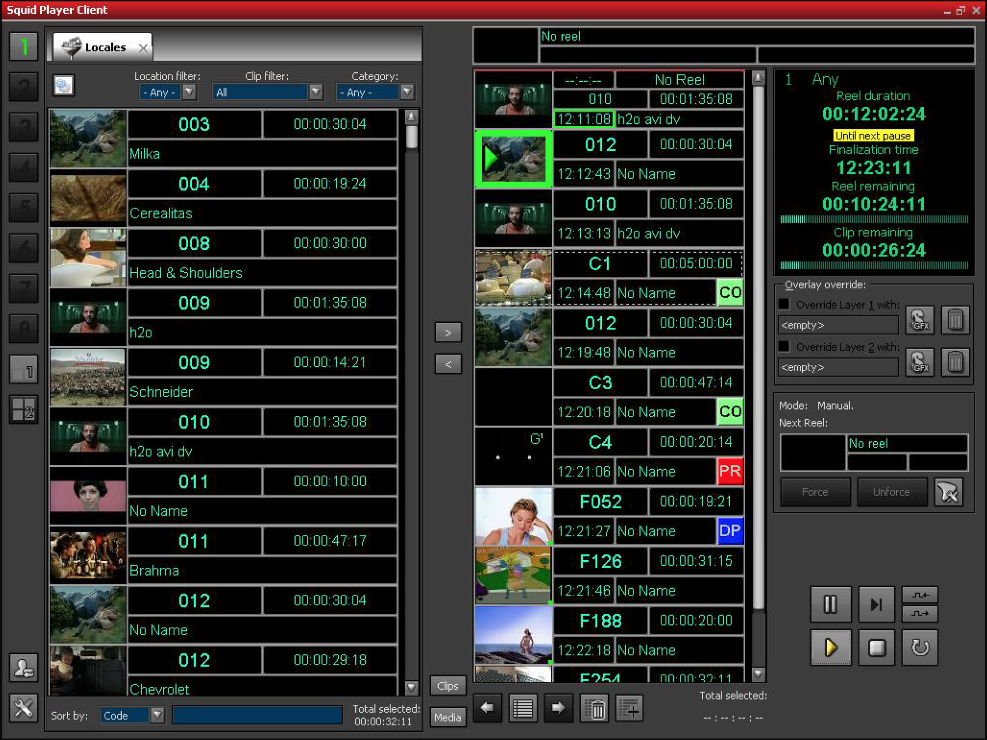Select the Head & Shoulders clip thumbnail
Screen dimensions: 987x740
[x=88, y=258]
